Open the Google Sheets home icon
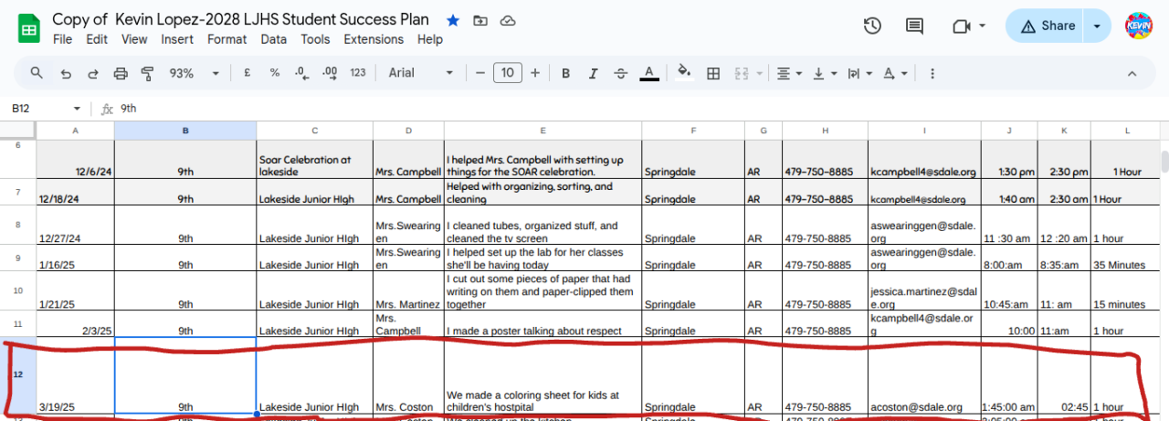The image size is (1169, 421). (x=28, y=27)
